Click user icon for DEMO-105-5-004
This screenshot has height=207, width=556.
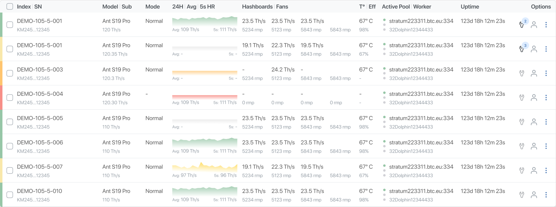click(534, 98)
